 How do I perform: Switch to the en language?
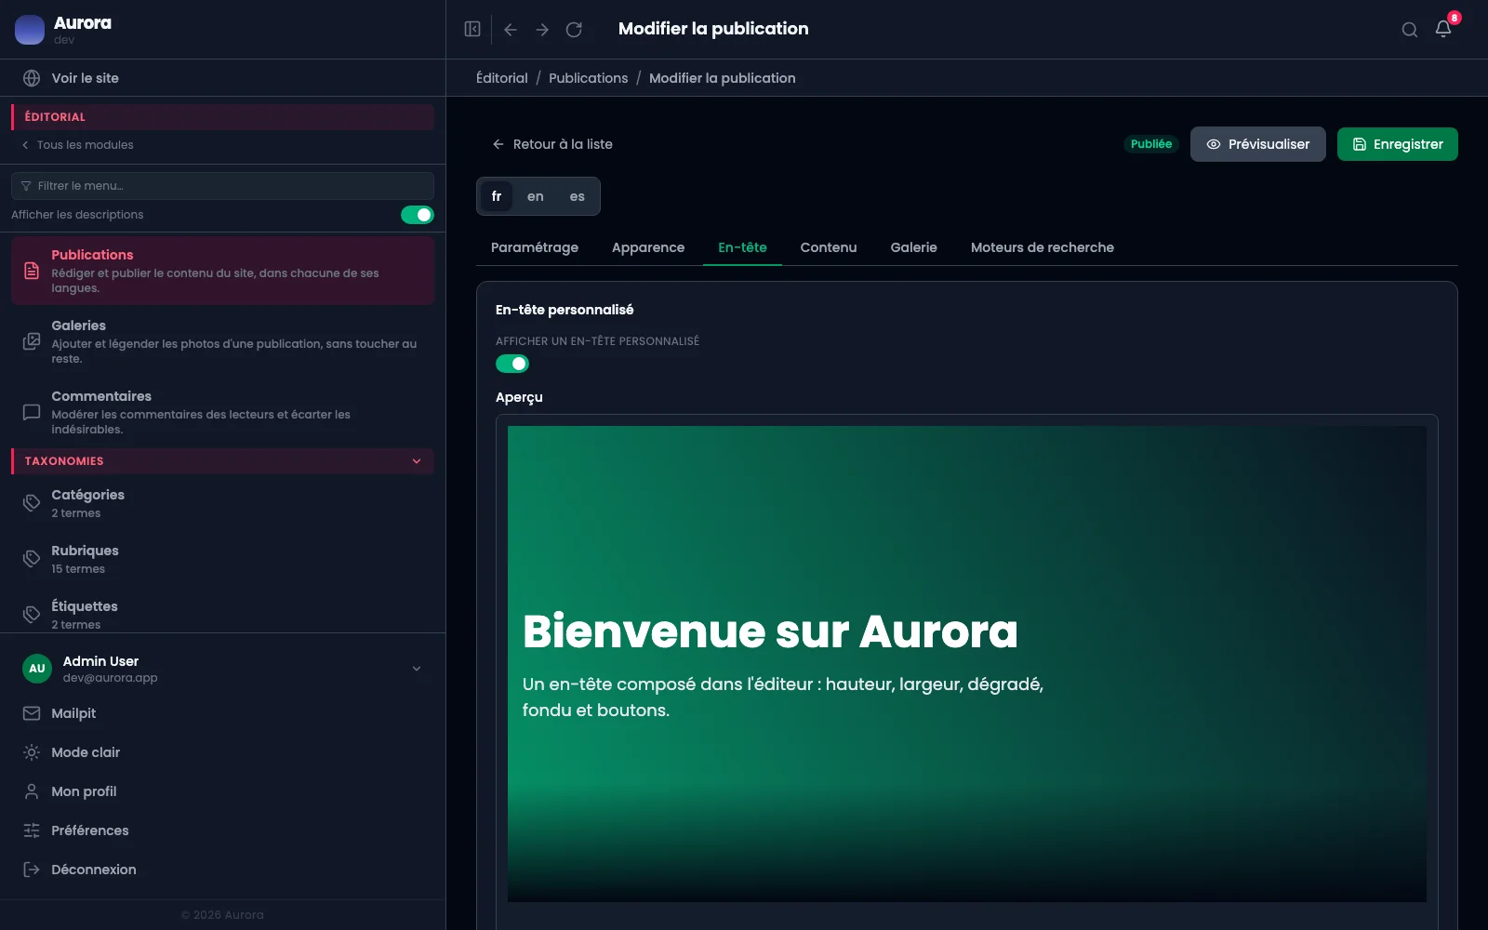click(x=536, y=196)
